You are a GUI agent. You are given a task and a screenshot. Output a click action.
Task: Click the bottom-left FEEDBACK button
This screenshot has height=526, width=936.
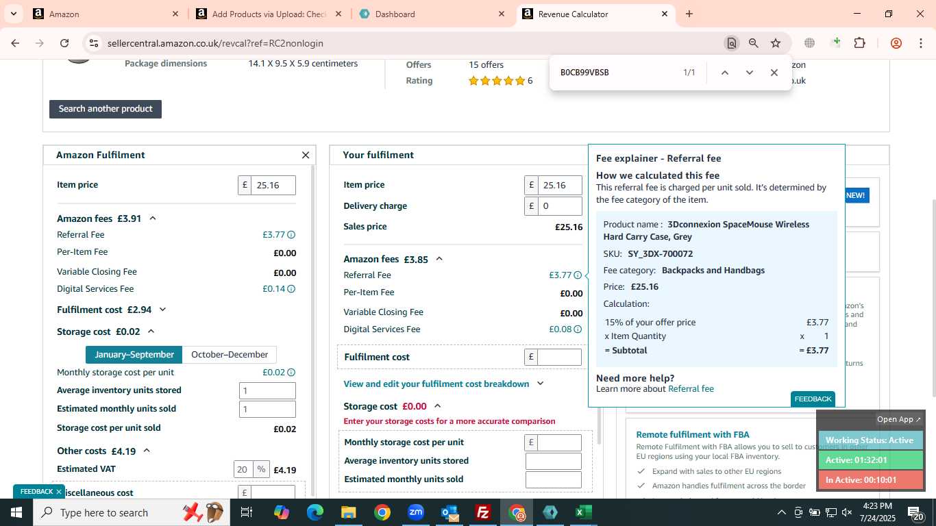click(36, 492)
